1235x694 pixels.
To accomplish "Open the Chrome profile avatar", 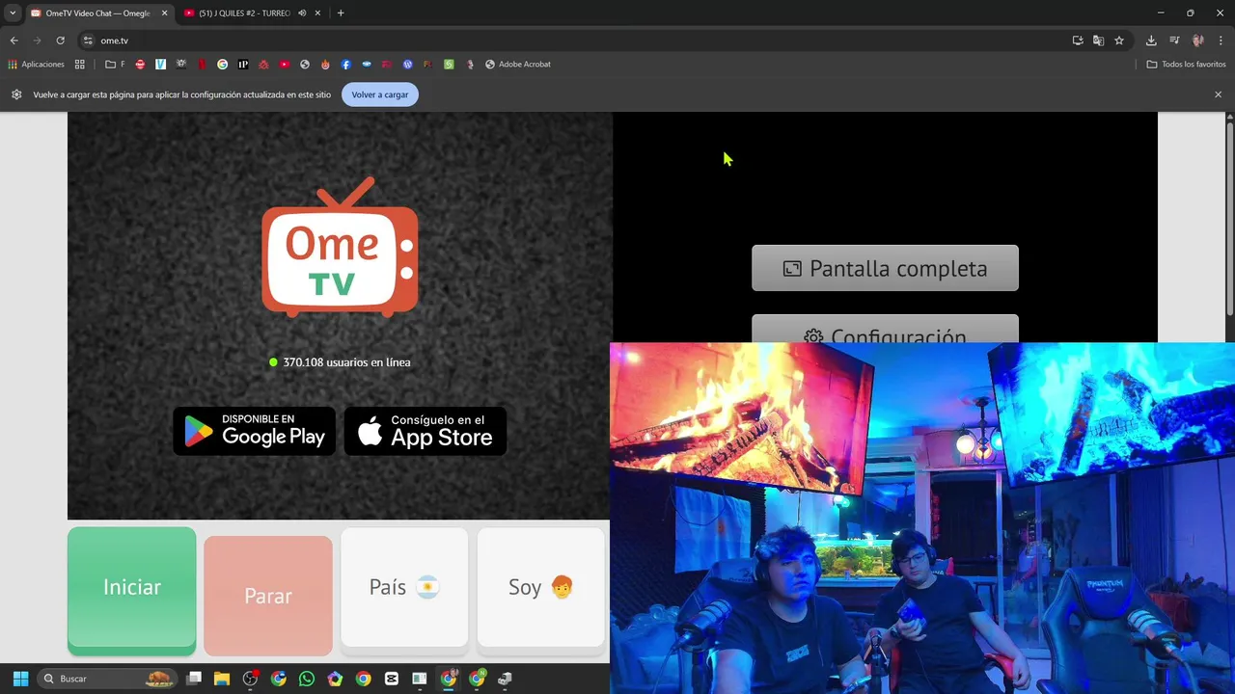I will coord(1198,40).
